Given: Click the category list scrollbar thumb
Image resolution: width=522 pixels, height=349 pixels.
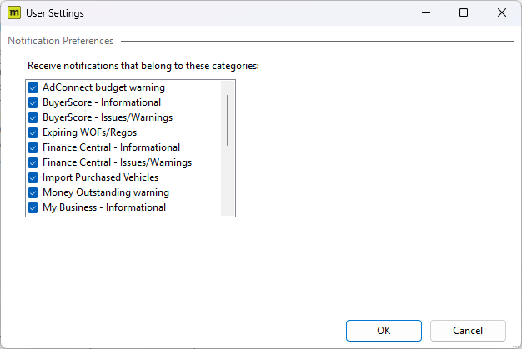Looking at the screenshot, I should (x=228, y=120).
